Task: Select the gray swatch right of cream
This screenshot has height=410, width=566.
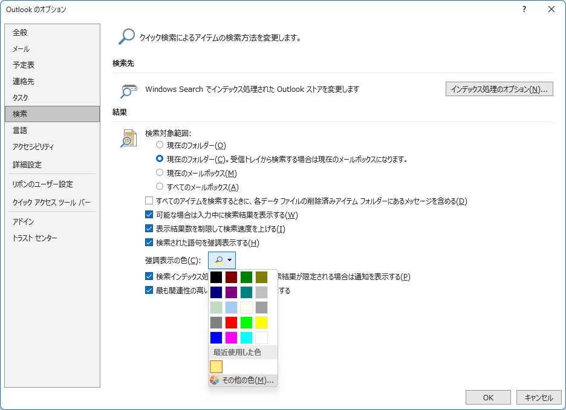Action: point(262,307)
